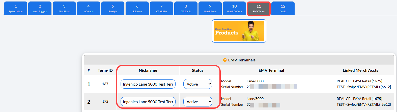Edit the Ingenico Lane 3000 nickname field

[x=148, y=84]
